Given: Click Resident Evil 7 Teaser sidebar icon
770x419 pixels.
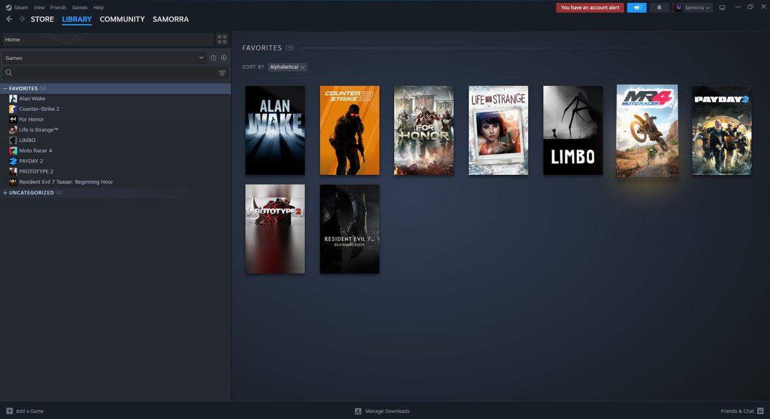Looking at the screenshot, I should coord(13,182).
